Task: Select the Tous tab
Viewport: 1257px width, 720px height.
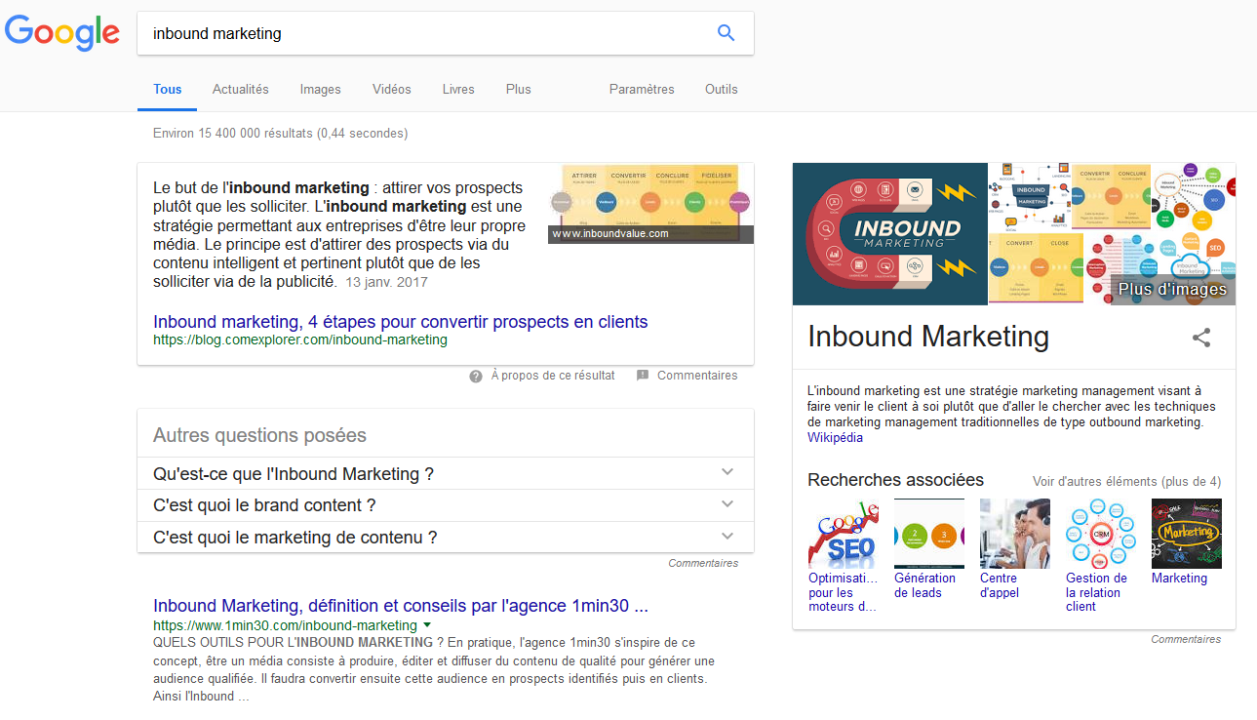Action: pos(168,89)
